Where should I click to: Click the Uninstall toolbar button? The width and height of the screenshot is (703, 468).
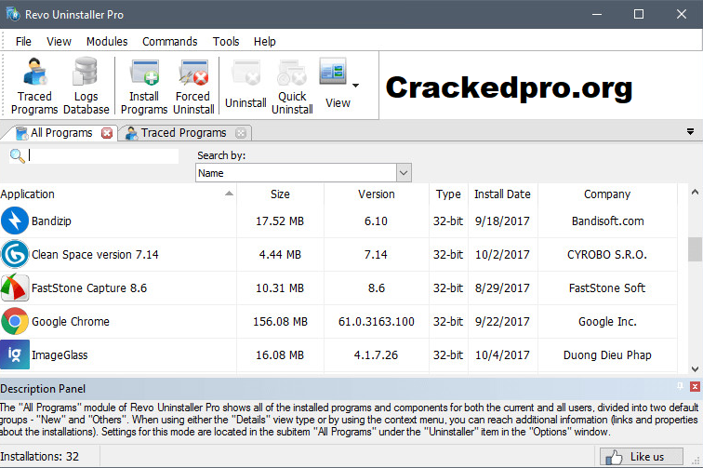(245, 85)
